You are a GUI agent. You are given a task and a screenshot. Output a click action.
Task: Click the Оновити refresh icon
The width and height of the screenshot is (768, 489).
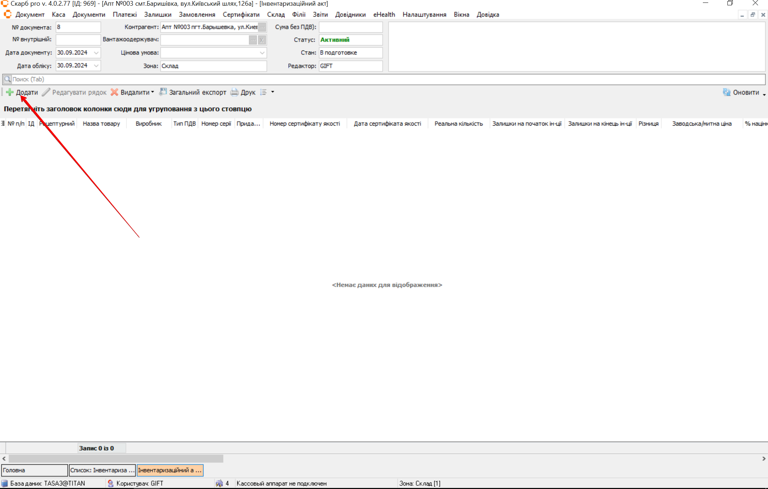click(x=726, y=92)
